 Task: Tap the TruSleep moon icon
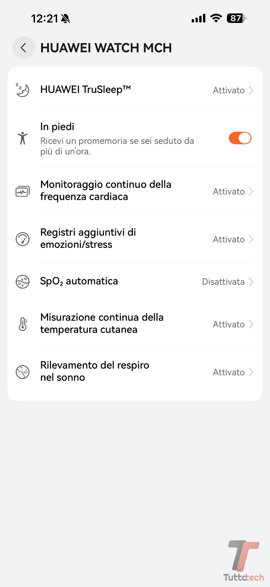[23, 90]
